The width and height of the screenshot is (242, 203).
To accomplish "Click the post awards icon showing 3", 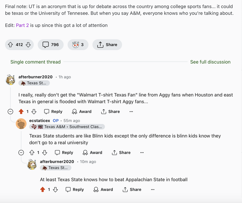I will tap(78, 45).
